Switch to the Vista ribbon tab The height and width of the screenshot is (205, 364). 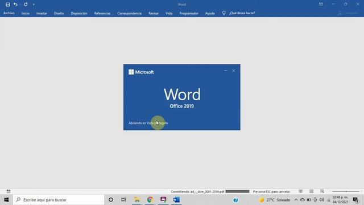(169, 13)
